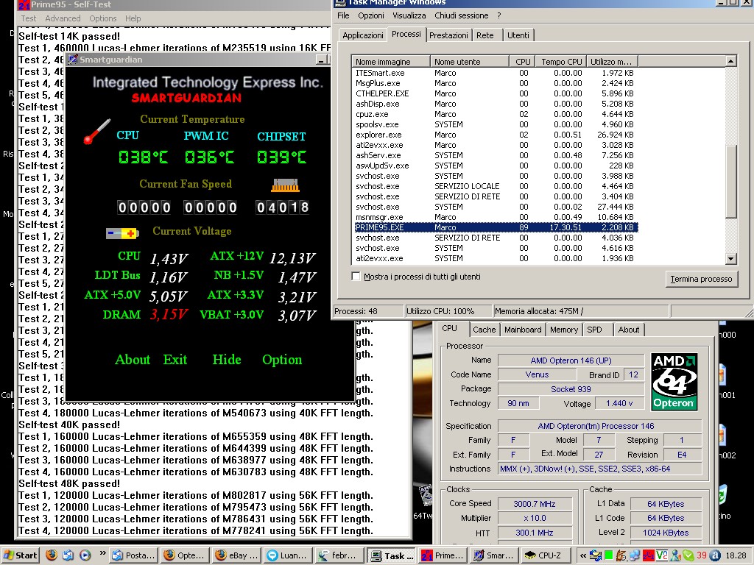Screen dimensions: 754x565
Task: Expand hidden quick launch items chevron
Action: point(102,553)
